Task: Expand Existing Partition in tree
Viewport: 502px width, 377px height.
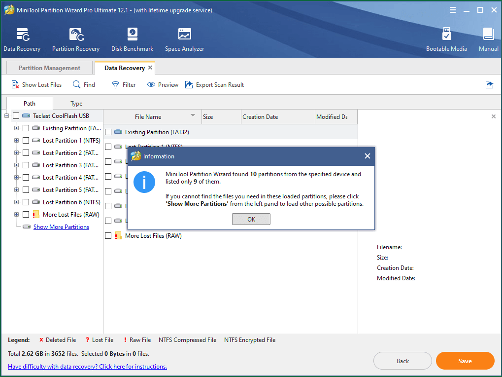Action: 16,128
